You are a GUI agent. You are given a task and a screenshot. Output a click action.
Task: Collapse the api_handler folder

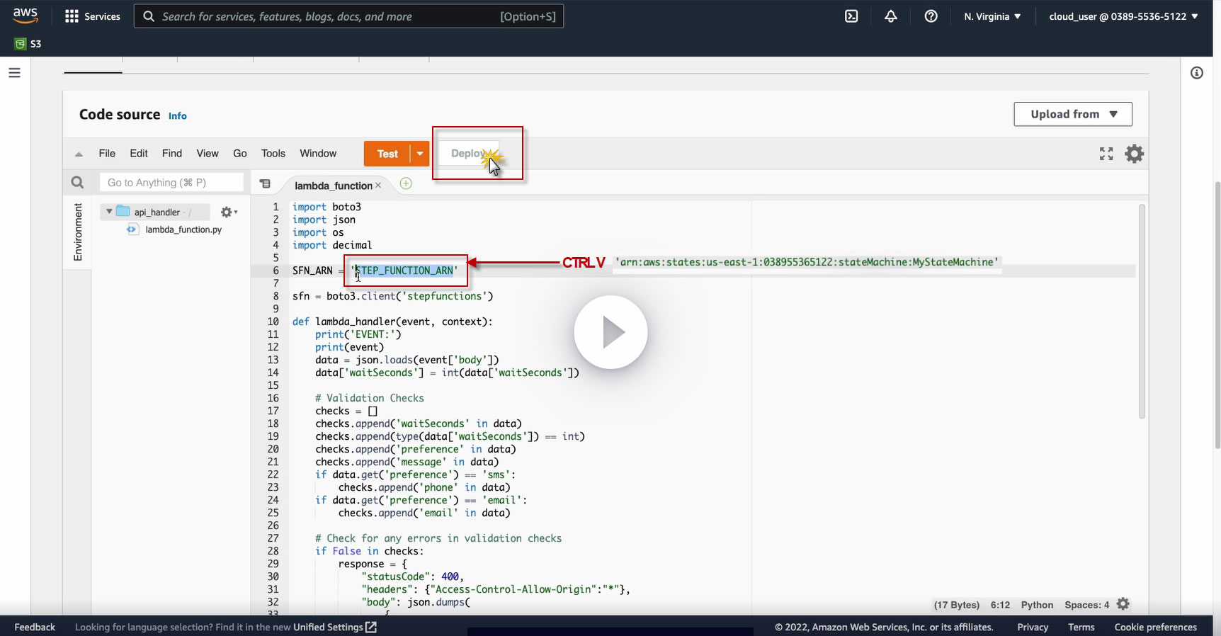point(109,212)
